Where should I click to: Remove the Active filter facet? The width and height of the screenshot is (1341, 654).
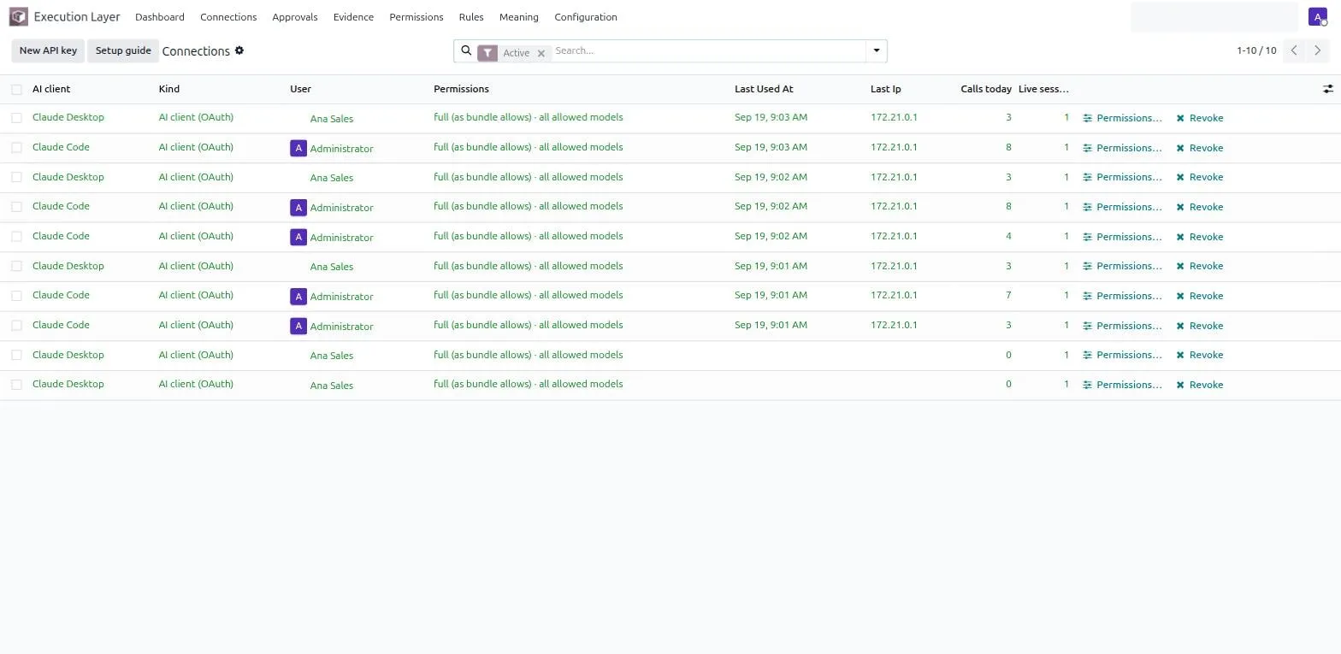click(541, 53)
